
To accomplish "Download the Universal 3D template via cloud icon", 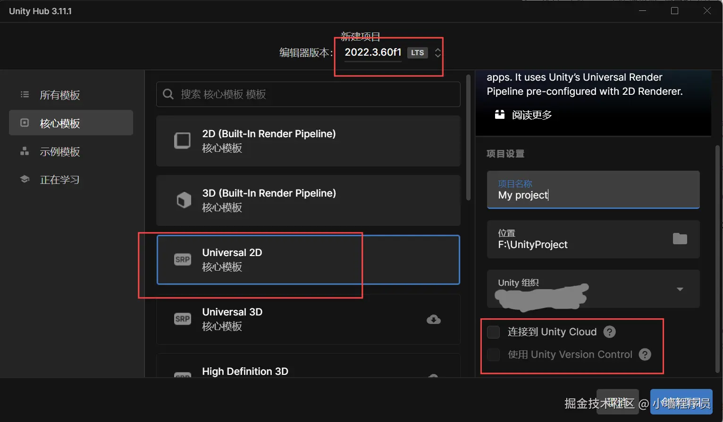I will coord(434,320).
